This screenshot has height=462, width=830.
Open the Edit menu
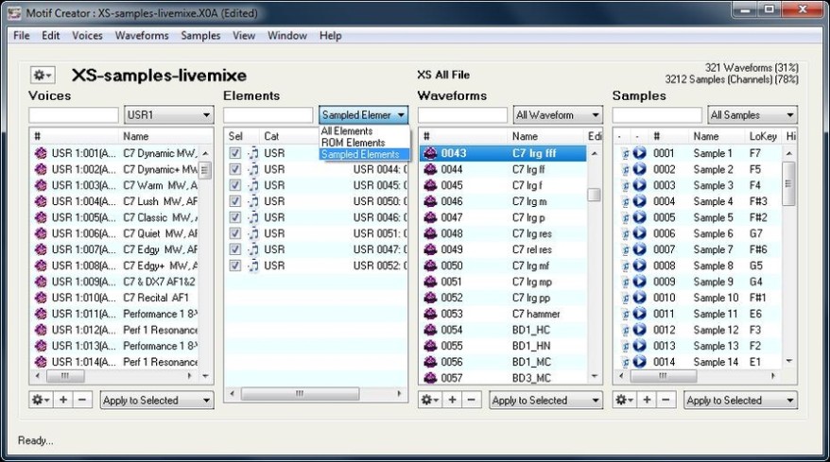pyautogui.click(x=50, y=36)
